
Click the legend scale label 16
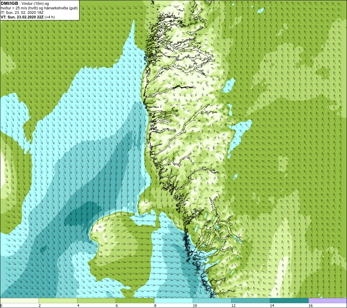coord(310,306)
